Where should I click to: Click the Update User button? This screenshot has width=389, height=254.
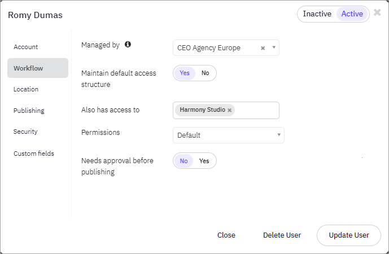click(349, 235)
